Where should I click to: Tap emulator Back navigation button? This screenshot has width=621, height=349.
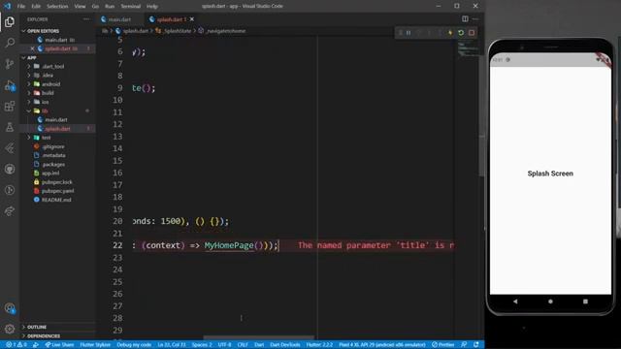pos(515,301)
